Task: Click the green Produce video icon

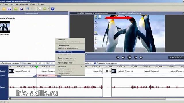Action: pos(45,9)
